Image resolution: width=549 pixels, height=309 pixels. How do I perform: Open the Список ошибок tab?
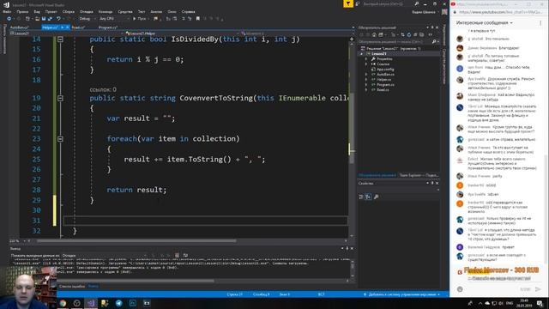[72, 286]
